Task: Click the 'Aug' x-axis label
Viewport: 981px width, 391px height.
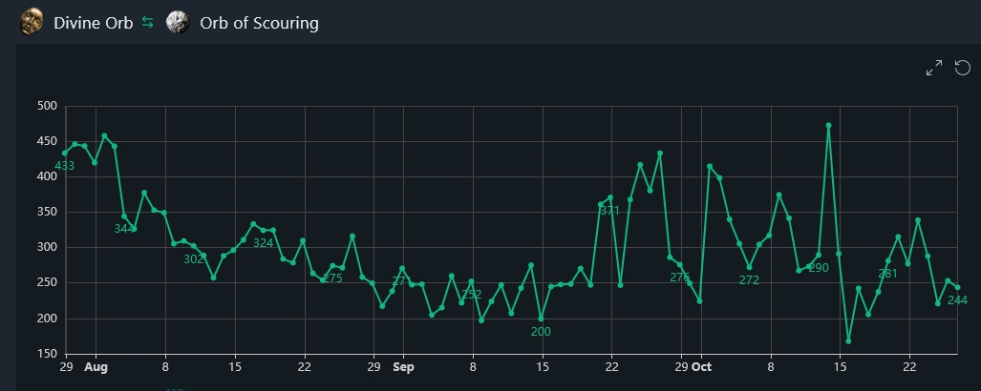Action: (x=96, y=367)
